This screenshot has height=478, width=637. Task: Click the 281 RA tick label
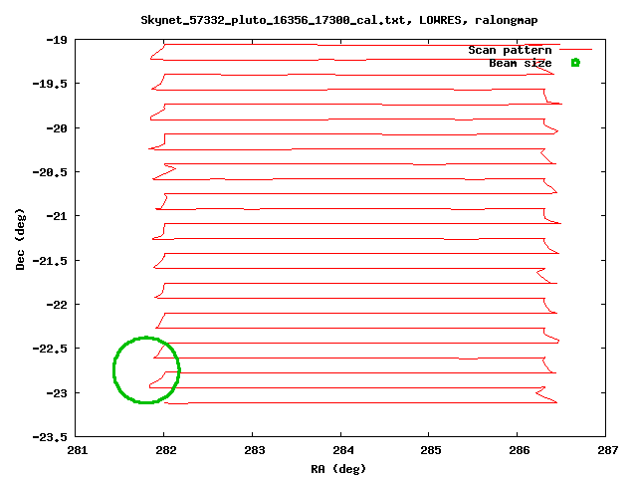click(x=78, y=450)
